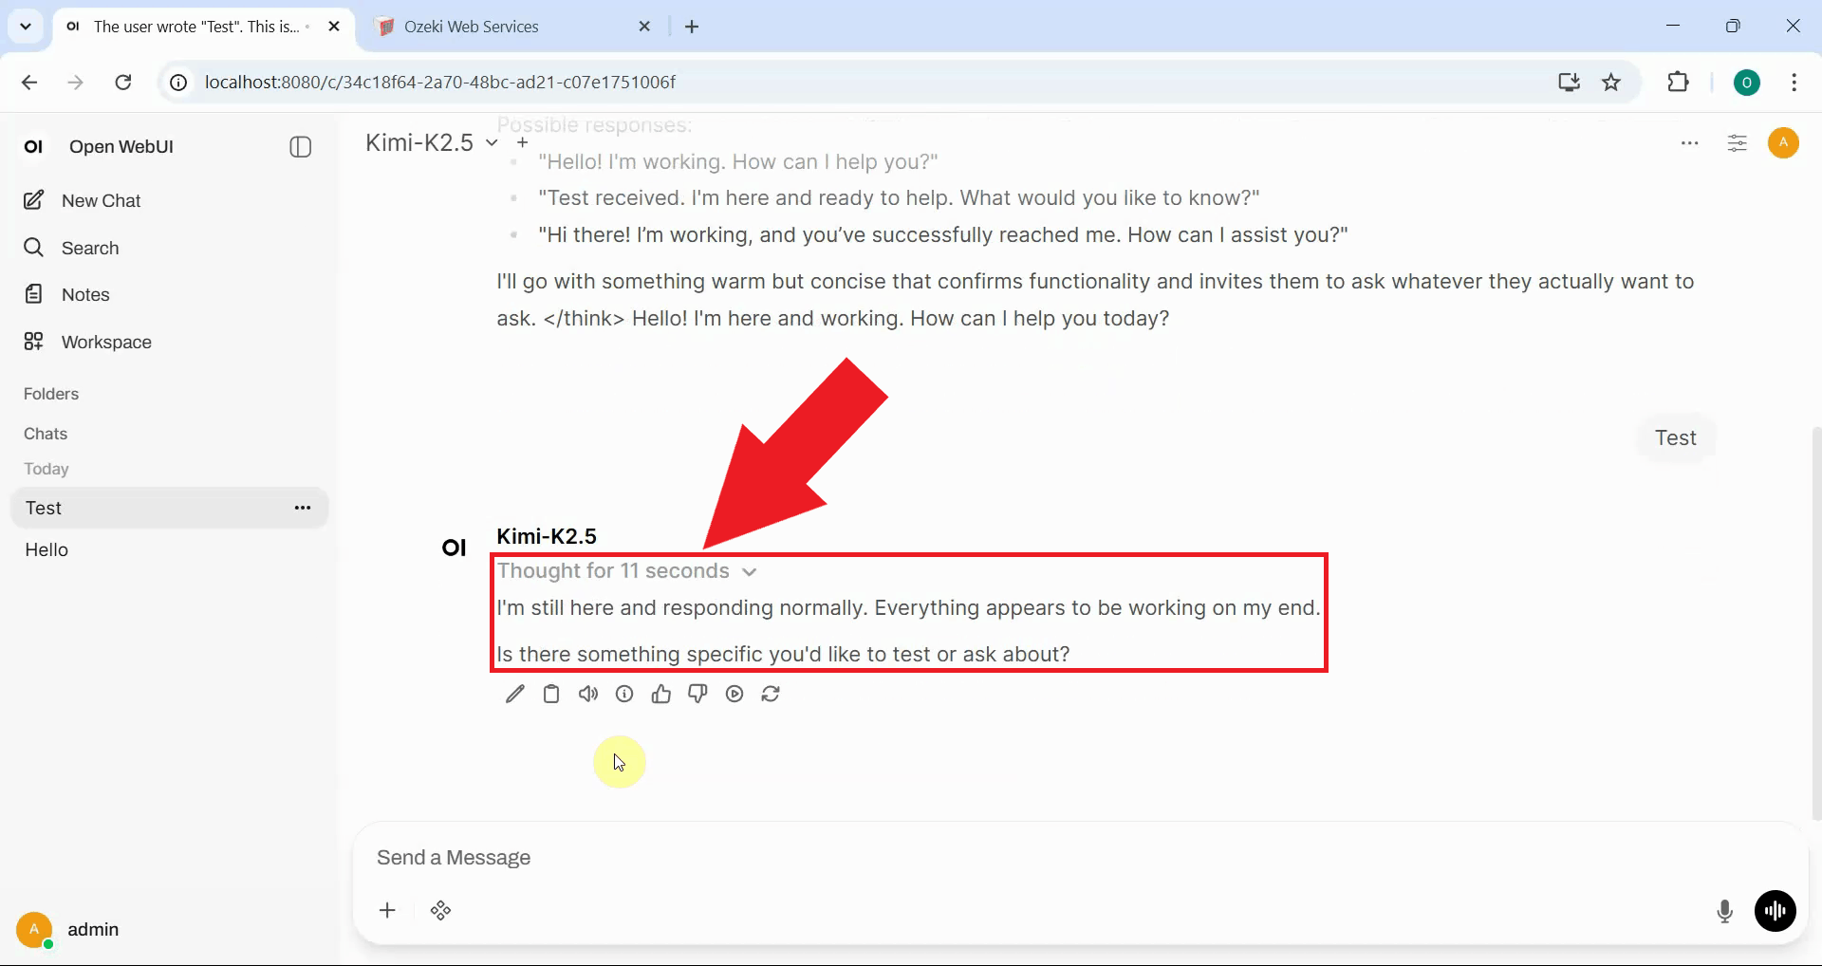The width and height of the screenshot is (1822, 966).
Task: Copy the assistant's response to clipboard
Action: 551,694
